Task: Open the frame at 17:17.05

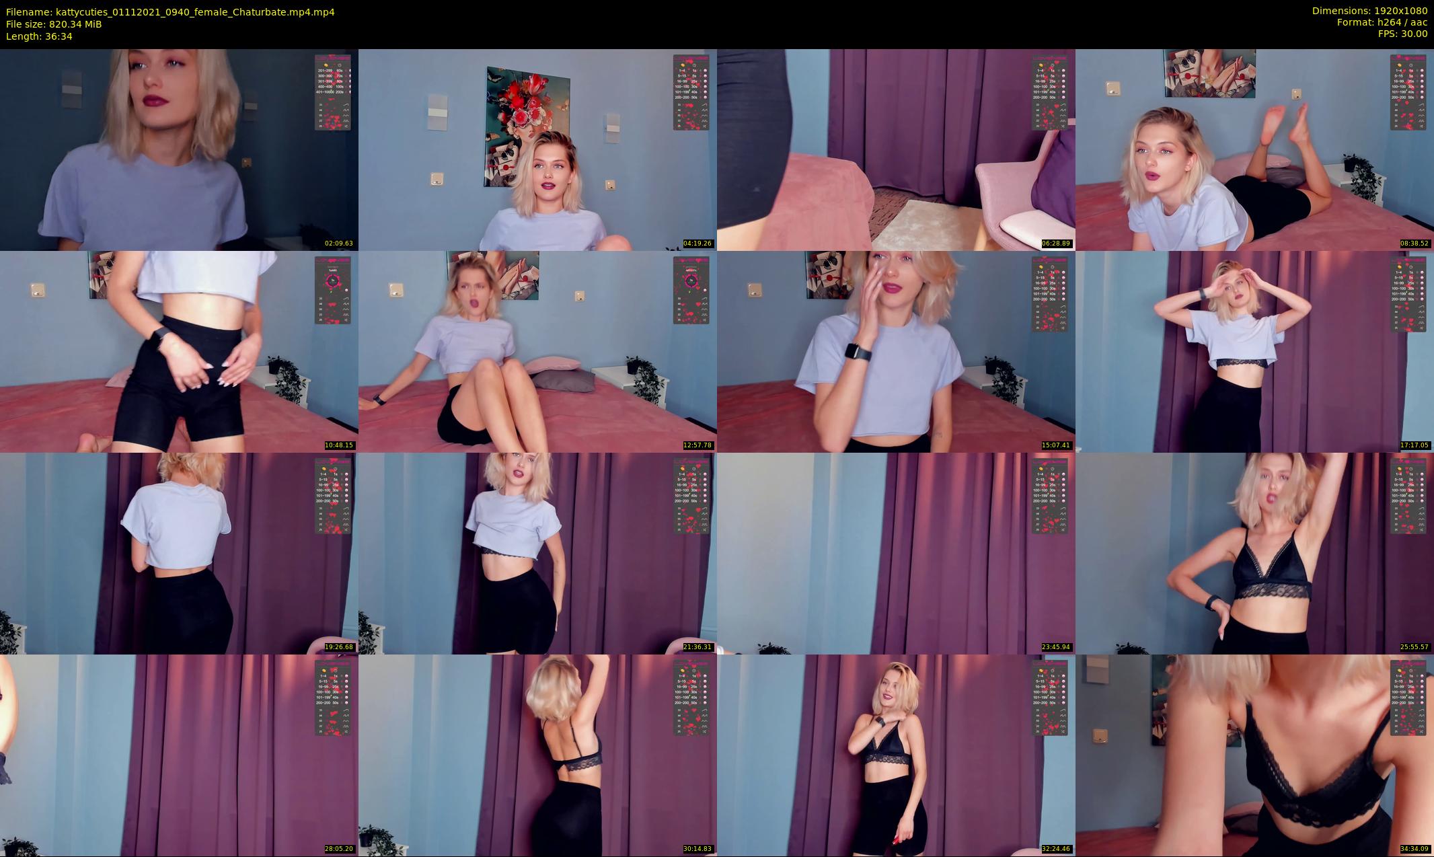Action: tap(1254, 351)
